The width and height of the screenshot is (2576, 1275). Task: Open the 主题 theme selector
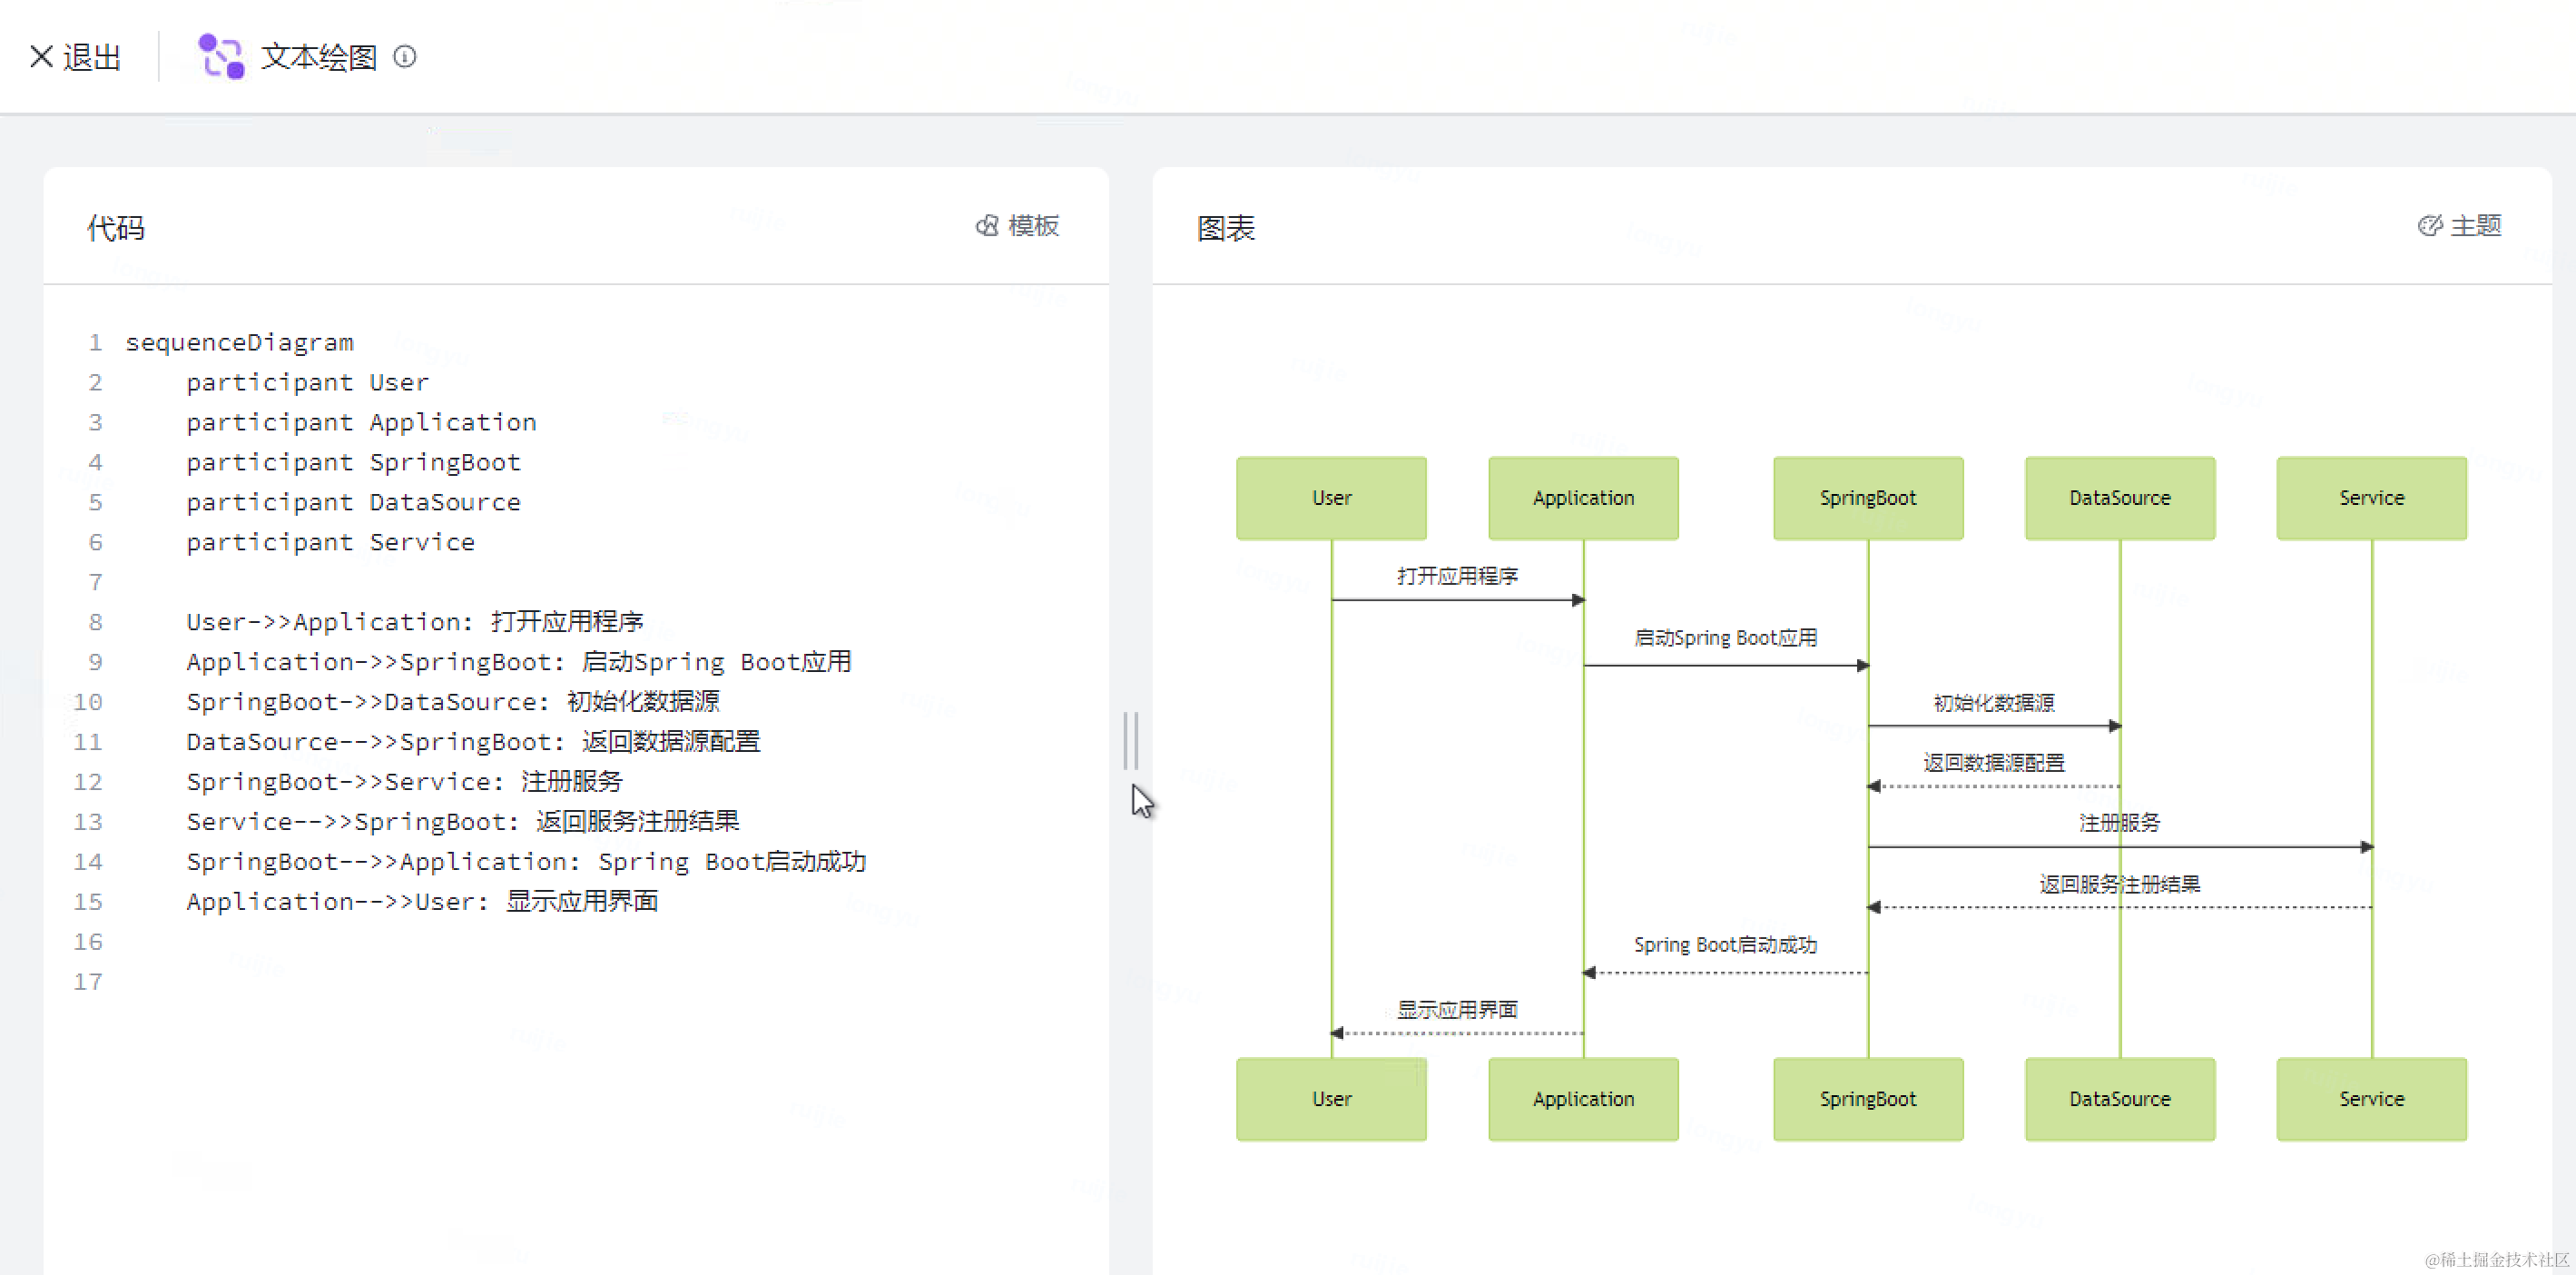(2460, 226)
